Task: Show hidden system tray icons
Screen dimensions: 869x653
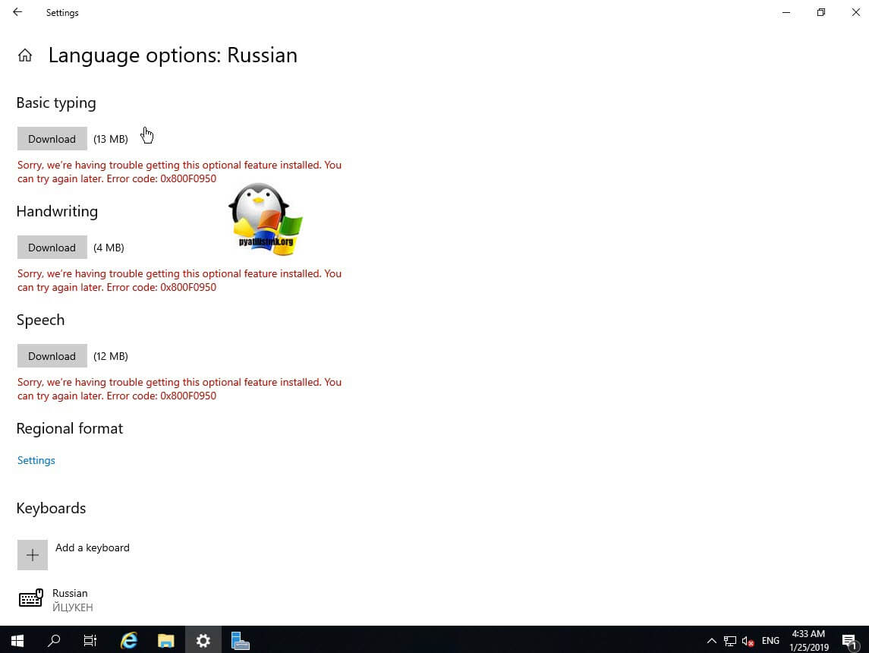Action: click(x=711, y=640)
